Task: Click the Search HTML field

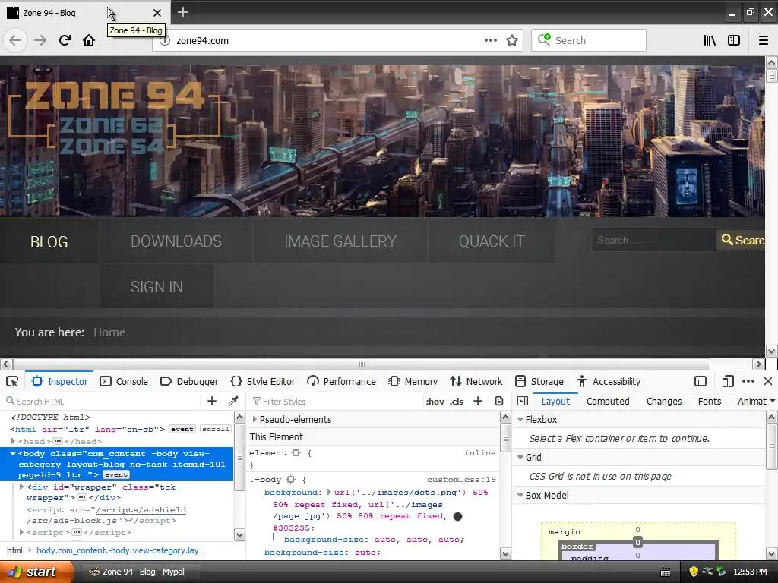Action: (102, 401)
